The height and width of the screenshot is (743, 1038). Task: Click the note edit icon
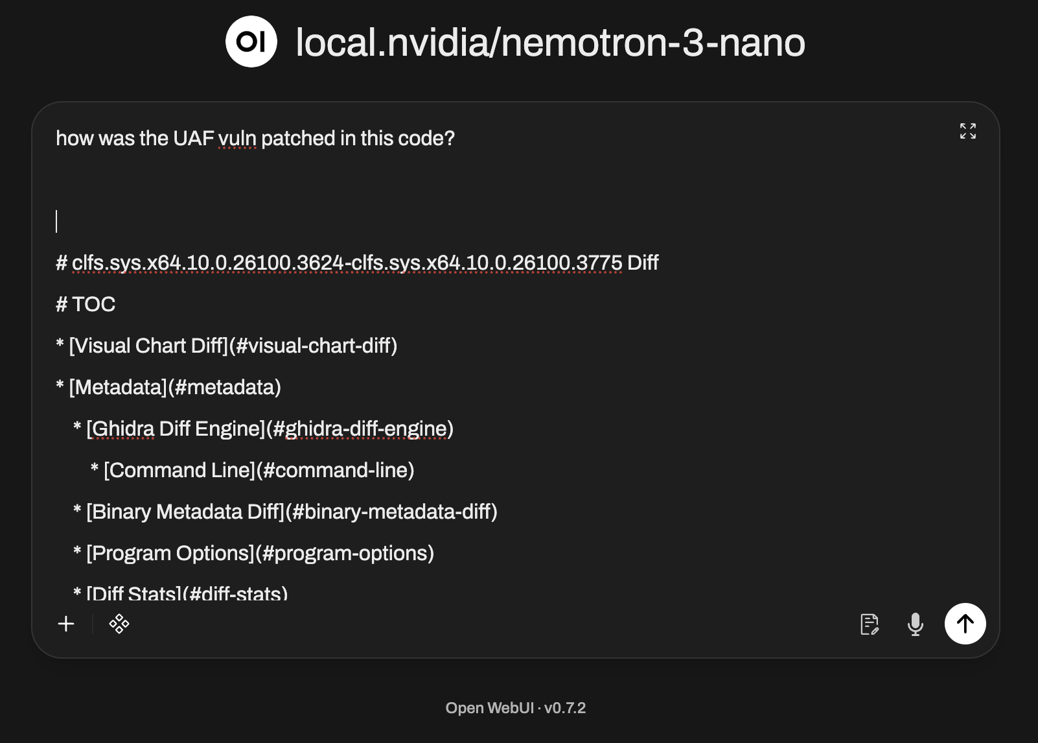(x=869, y=624)
